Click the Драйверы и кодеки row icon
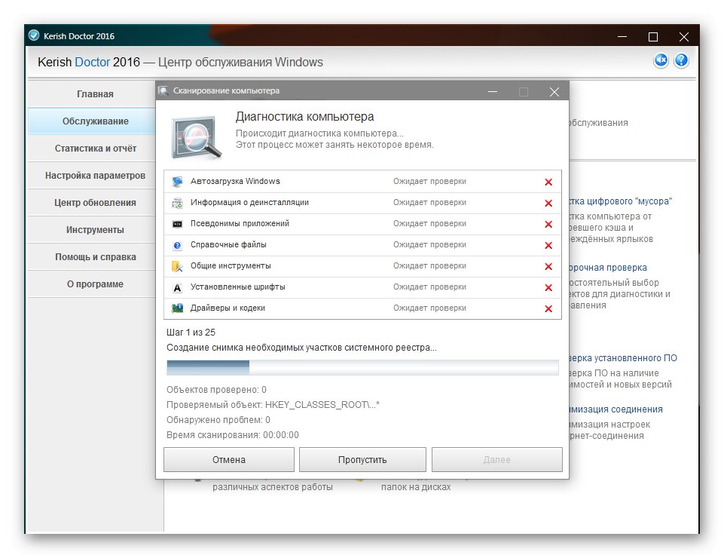Image resolution: width=724 pixels, height=558 pixels. pos(177,308)
